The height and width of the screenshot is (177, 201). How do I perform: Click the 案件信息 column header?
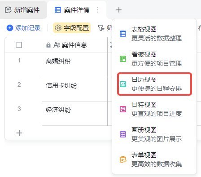75,45
